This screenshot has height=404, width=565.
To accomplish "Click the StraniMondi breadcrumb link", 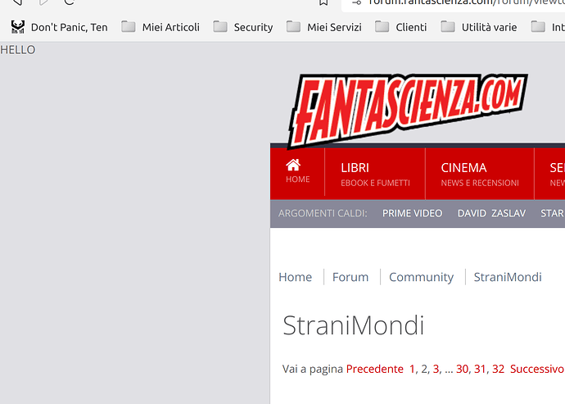I will (x=508, y=277).
